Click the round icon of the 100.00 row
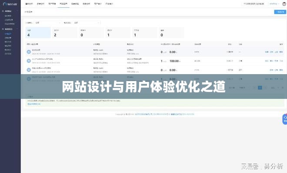The height and width of the screenshot is (173, 287). tap(29, 61)
